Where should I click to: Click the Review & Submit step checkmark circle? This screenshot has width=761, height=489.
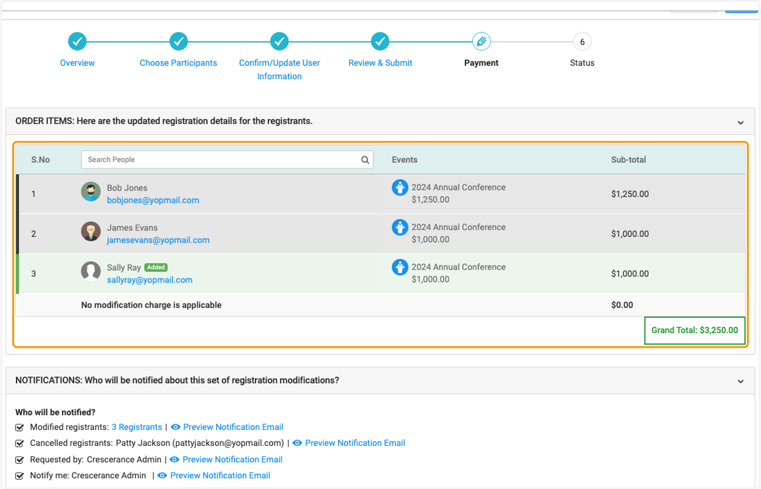pos(380,42)
